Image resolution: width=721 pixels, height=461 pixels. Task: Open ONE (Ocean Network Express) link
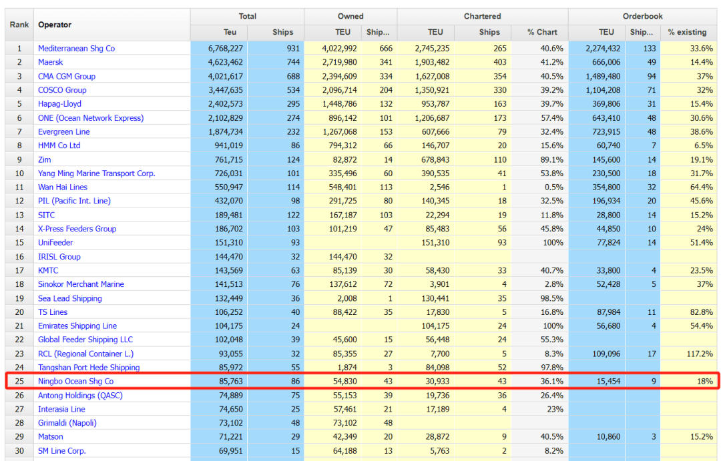91,117
